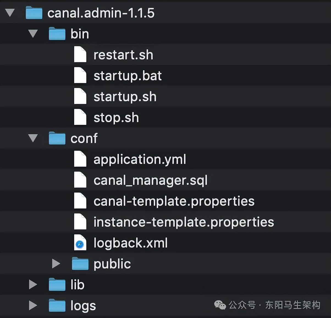Collapse the bin folder disclosure triangle
Viewport: 331px width, 318px height.
point(33,34)
